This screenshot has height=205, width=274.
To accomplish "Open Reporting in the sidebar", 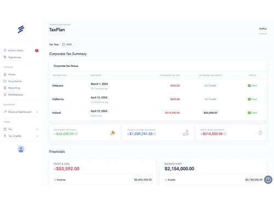I will 14,88.
